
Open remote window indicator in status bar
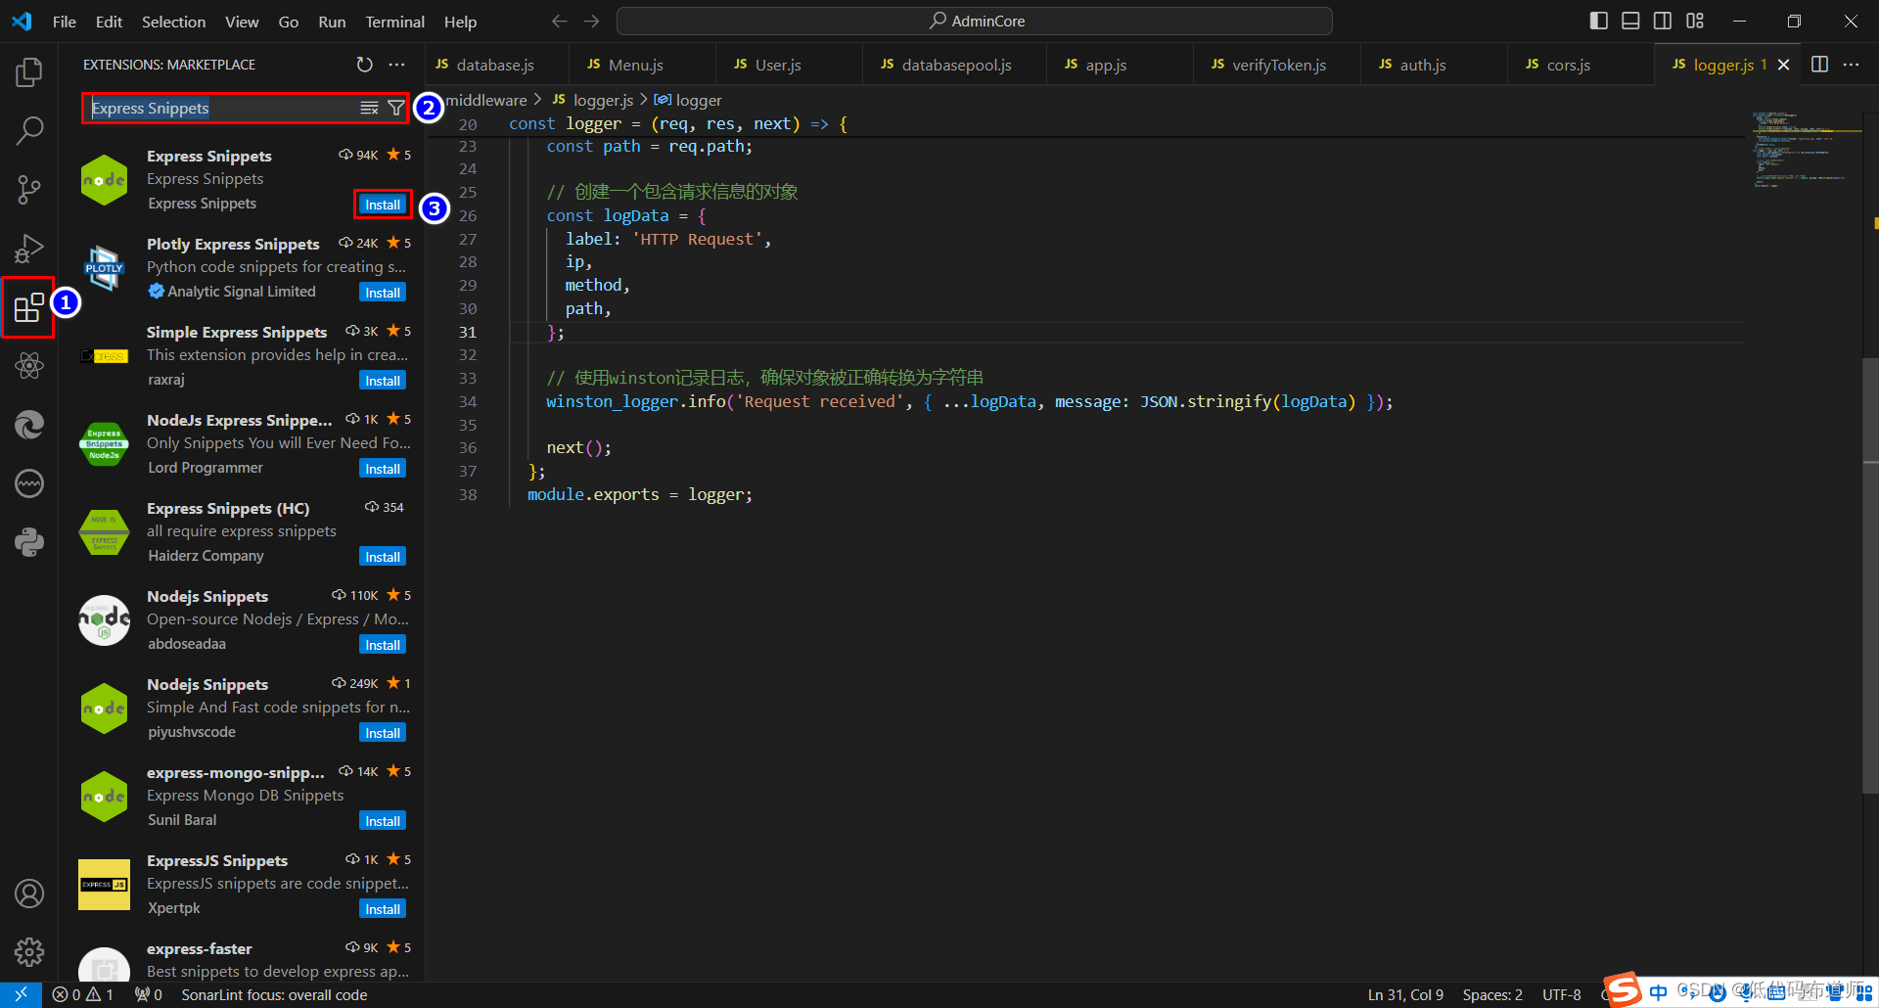click(21, 994)
